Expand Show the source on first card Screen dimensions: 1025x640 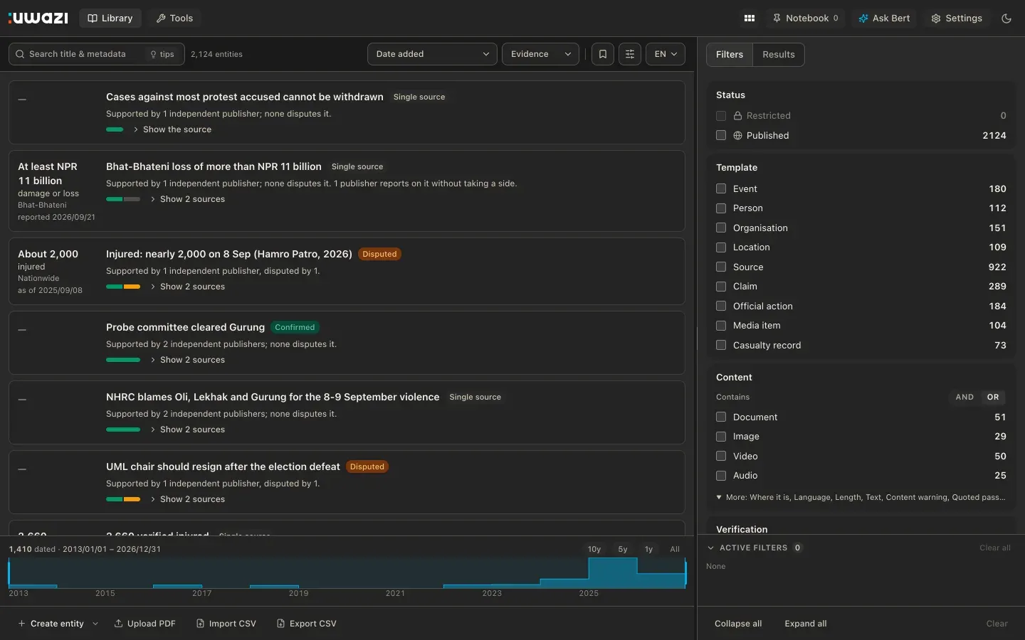[x=172, y=129]
